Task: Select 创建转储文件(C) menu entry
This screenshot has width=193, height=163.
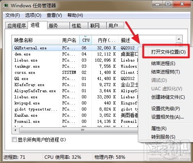Action: click(168, 97)
